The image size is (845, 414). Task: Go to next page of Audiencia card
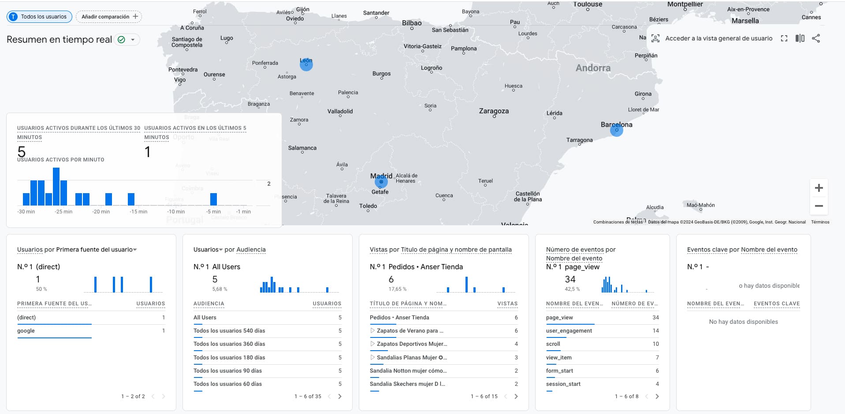pos(340,396)
